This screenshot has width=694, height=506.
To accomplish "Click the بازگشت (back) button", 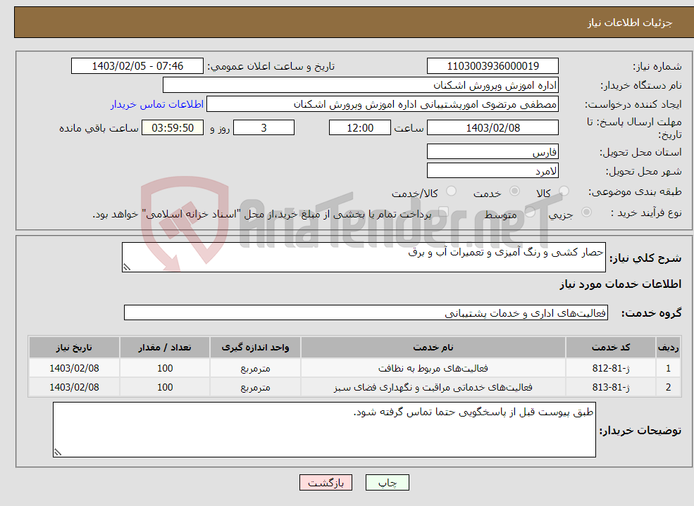I will [x=326, y=483].
